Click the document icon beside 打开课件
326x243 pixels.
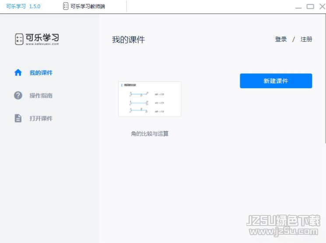click(x=18, y=118)
